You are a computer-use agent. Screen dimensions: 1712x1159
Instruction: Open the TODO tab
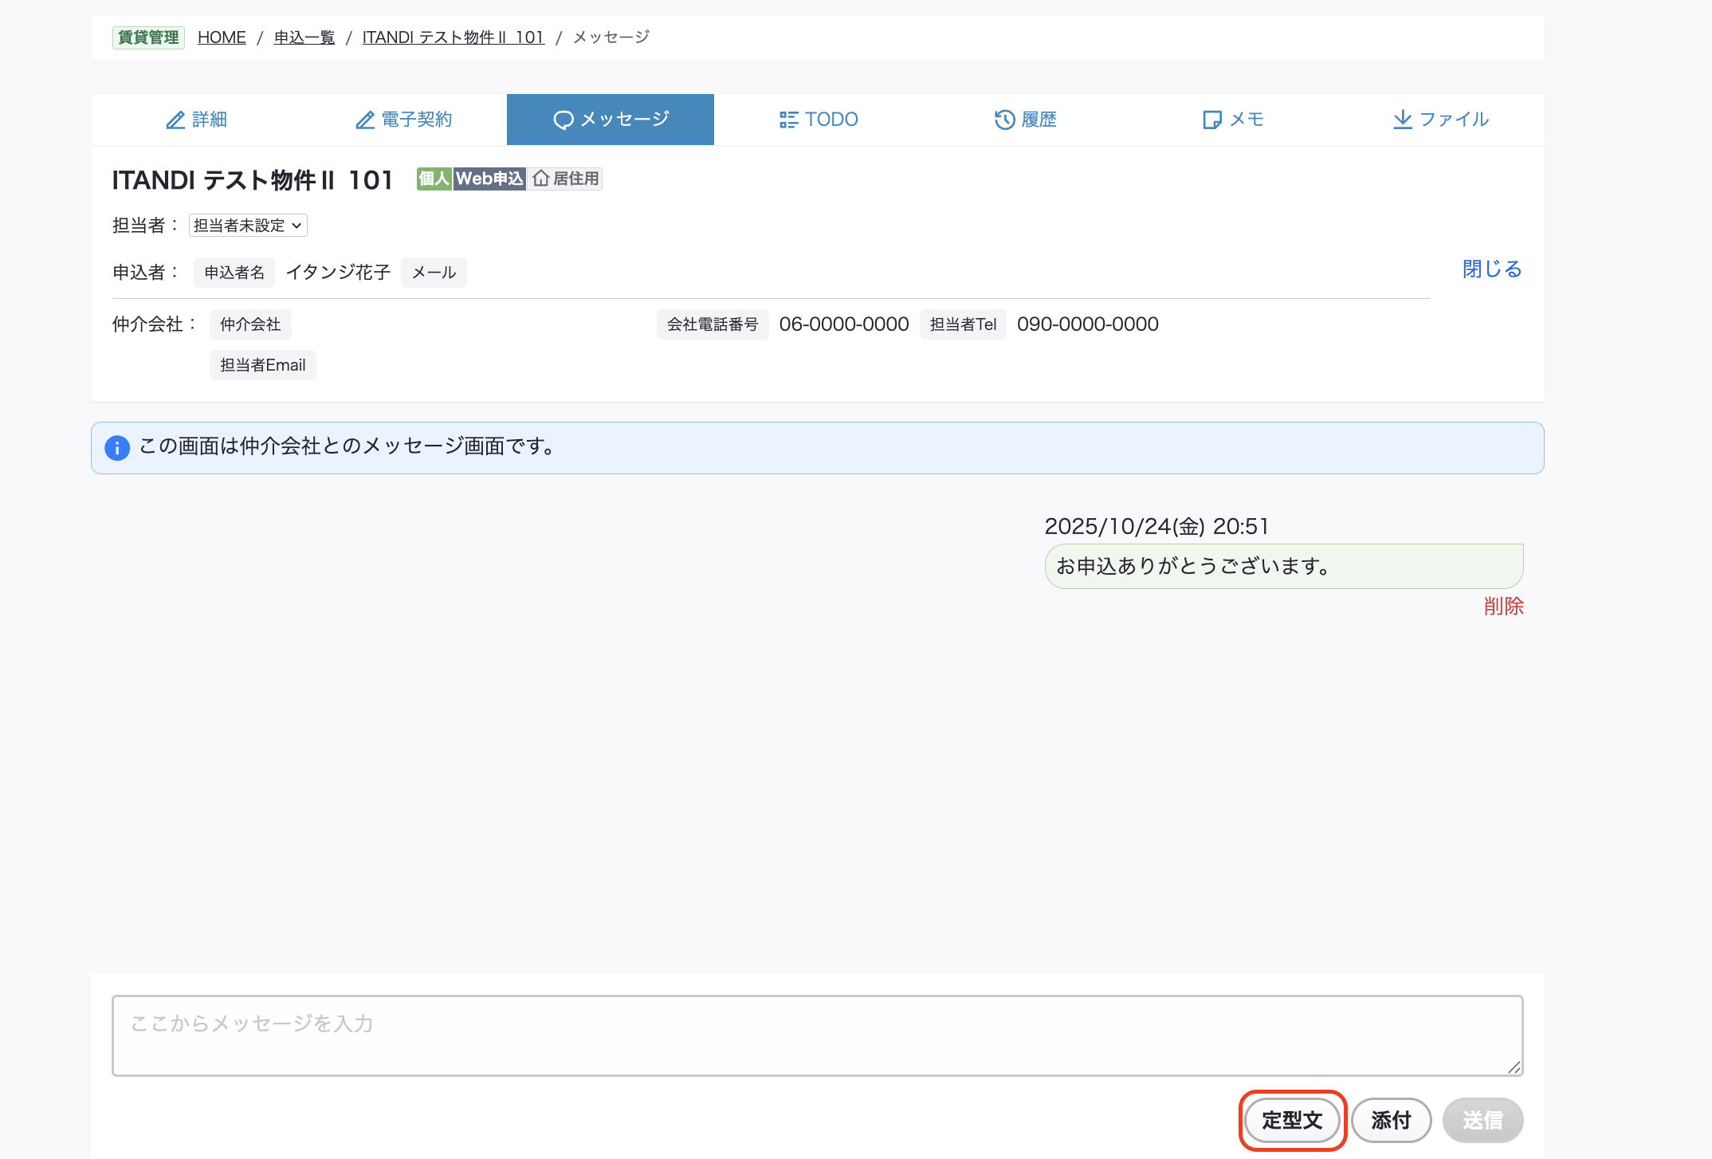[818, 120]
